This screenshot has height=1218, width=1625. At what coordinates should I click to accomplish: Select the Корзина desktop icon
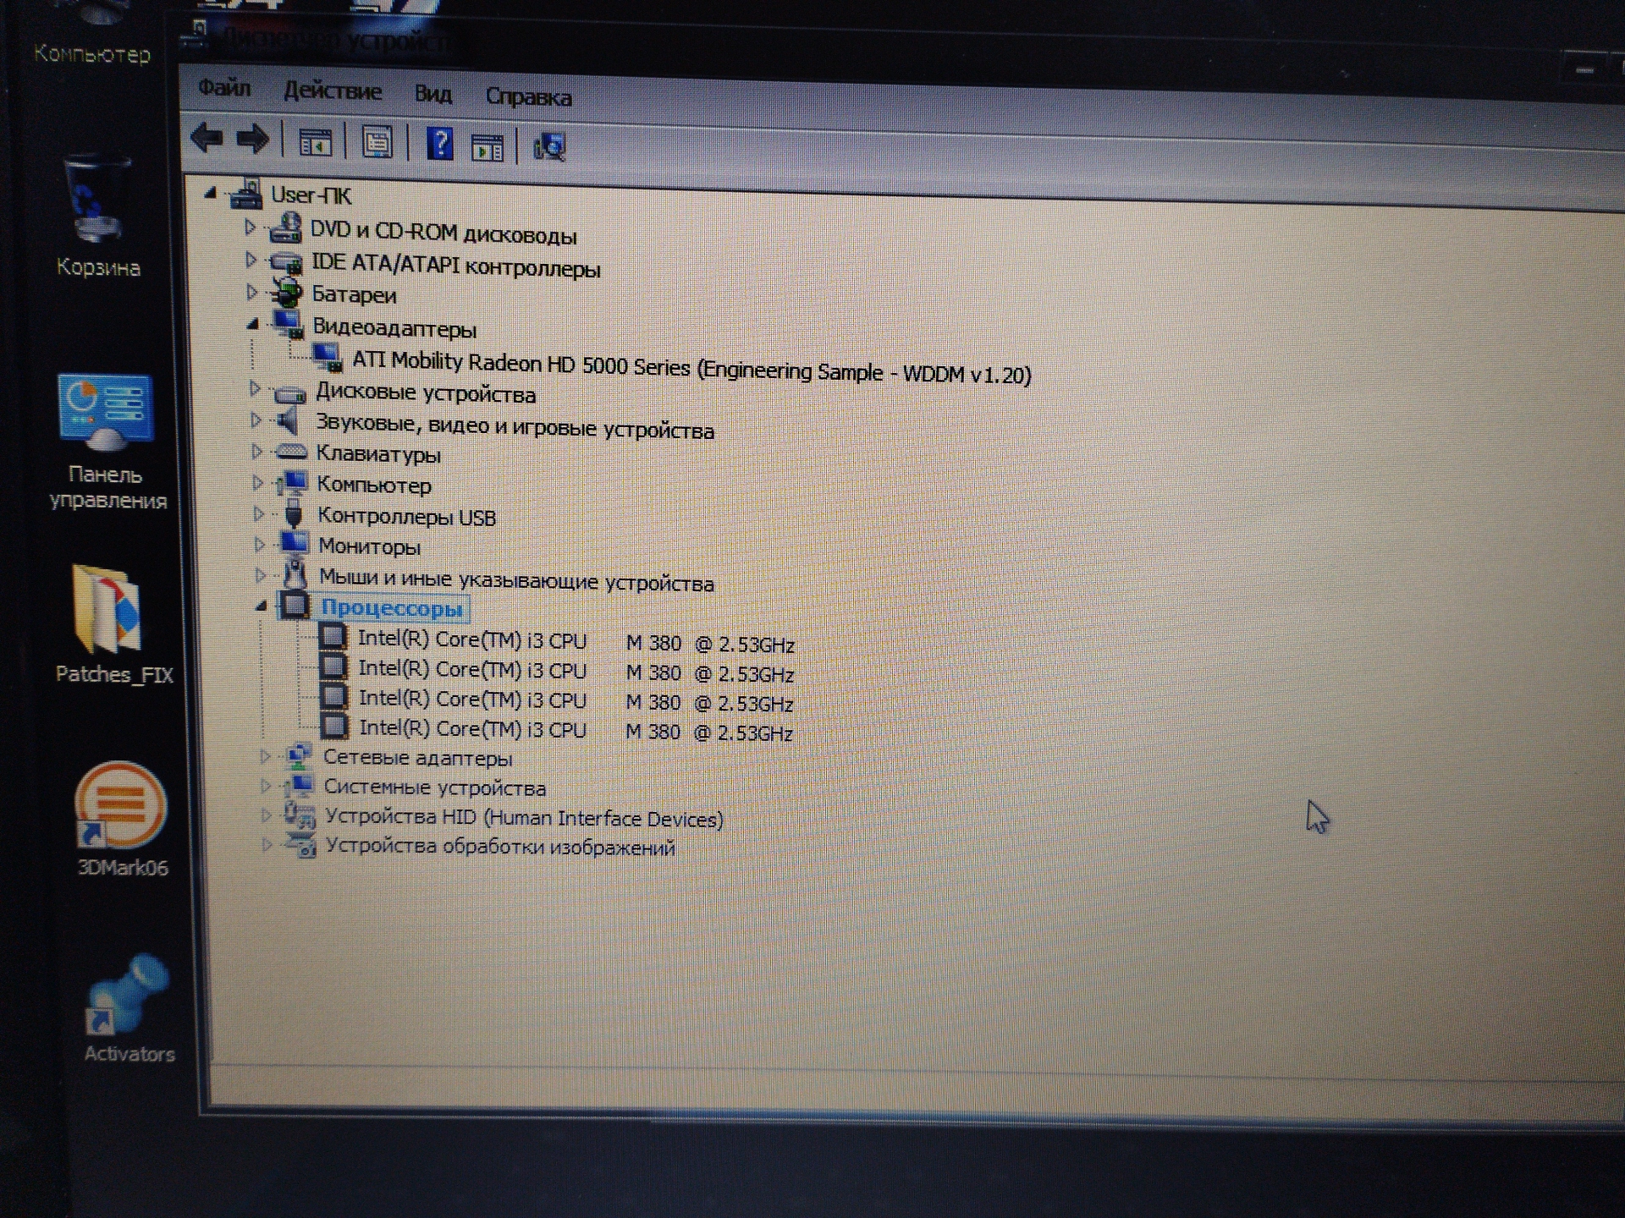98,216
